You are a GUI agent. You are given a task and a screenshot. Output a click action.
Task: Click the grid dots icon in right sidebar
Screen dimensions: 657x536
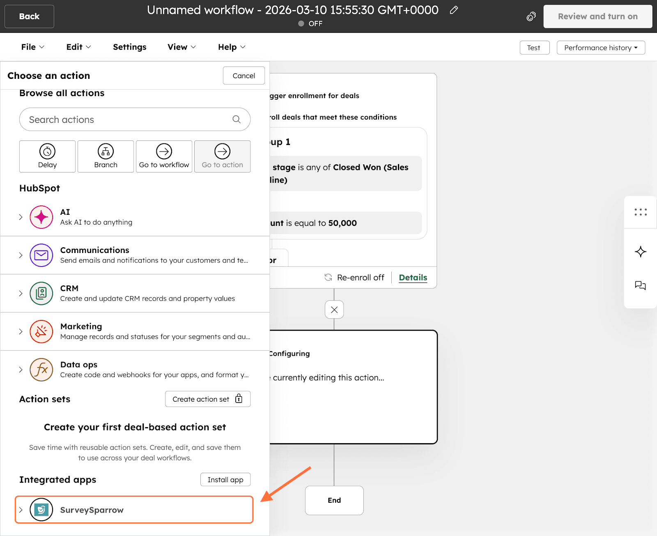[x=640, y=212]
